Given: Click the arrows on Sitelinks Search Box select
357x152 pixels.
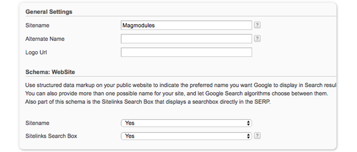Looking at the screenshot, I should coord(248,136).
